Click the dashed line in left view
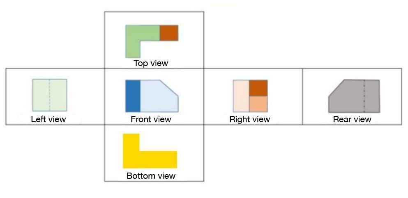Image resolution: width=408 pixels, height=198 pixels. (49, 95)
